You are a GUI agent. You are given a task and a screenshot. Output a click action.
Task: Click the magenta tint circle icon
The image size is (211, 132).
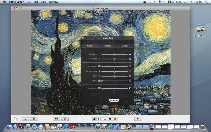pyautogui.click(x=99, y=76)
